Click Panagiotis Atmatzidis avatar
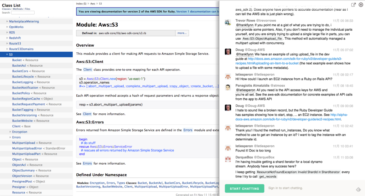 coord(228,87)
